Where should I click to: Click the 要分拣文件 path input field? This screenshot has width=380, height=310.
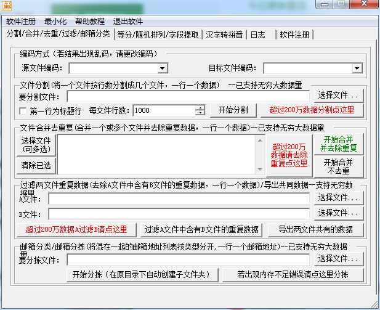coord(188,259)
